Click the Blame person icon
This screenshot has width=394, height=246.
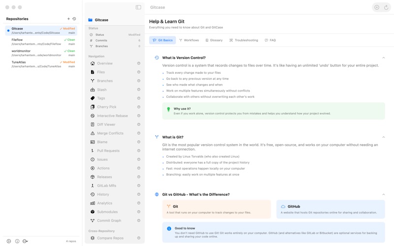click(93, 142)
